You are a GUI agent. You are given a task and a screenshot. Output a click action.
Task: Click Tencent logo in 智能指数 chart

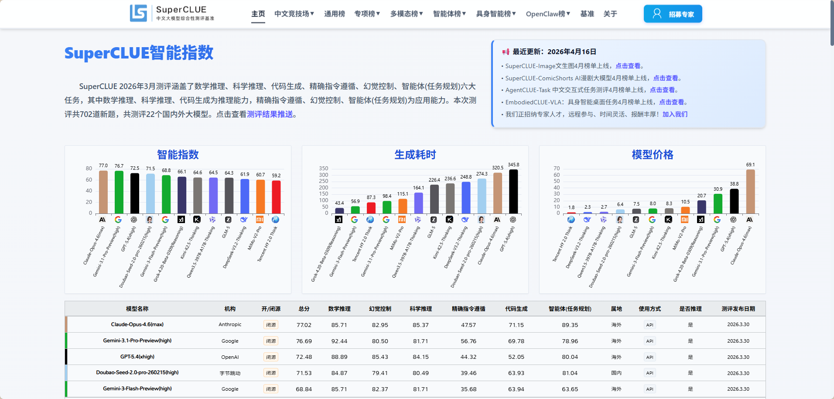(x=275, y=220)
